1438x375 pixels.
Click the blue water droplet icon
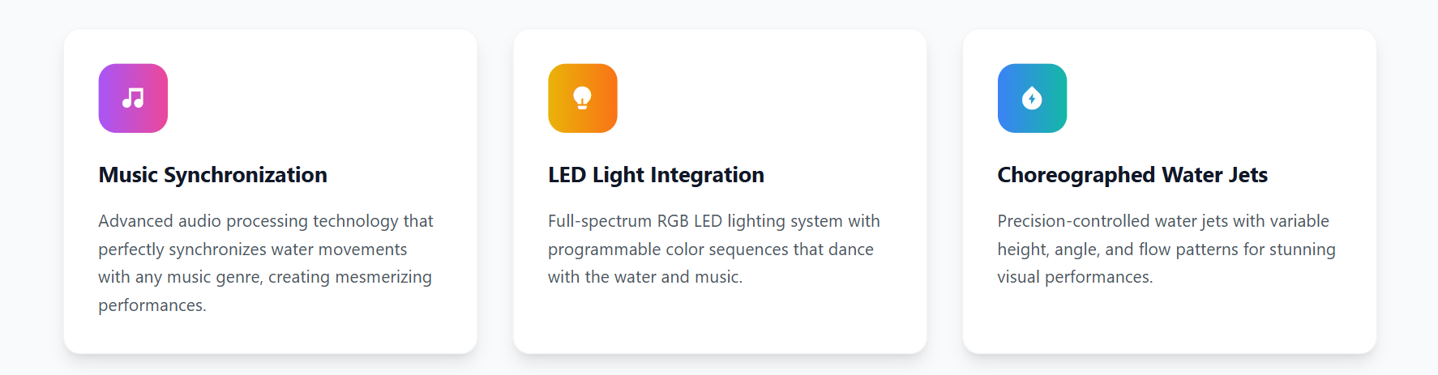point(1032,98)
